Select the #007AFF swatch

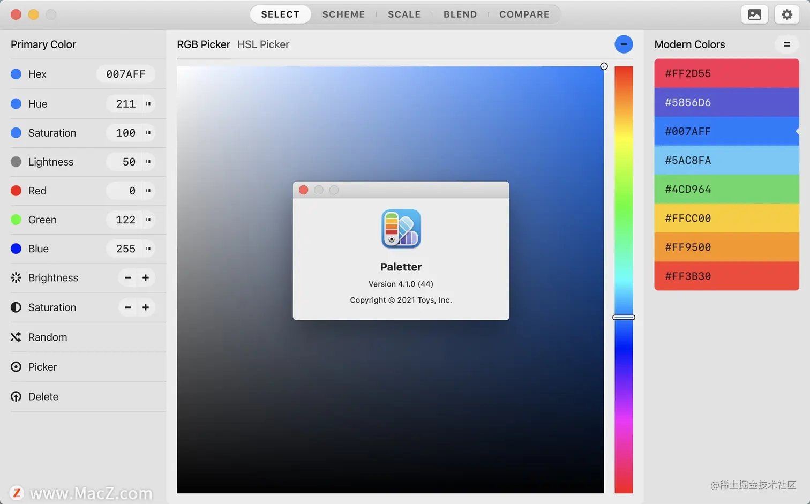(x=726, y=131)
